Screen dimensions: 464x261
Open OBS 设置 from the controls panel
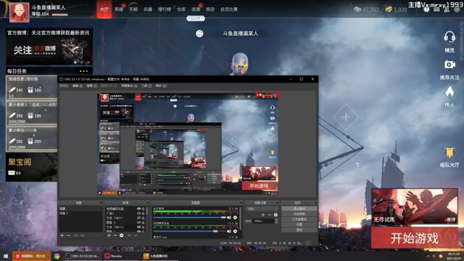pyautogui.click(x=299, y=224)
